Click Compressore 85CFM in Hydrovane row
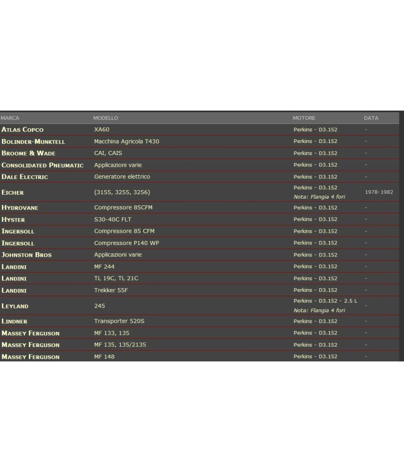The height and width of the screenshot is (472, 404). click(x=123, y=207)
